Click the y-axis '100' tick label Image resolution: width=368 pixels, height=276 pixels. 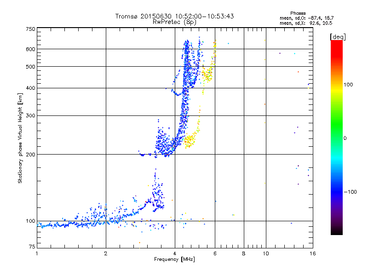point(30,221)
